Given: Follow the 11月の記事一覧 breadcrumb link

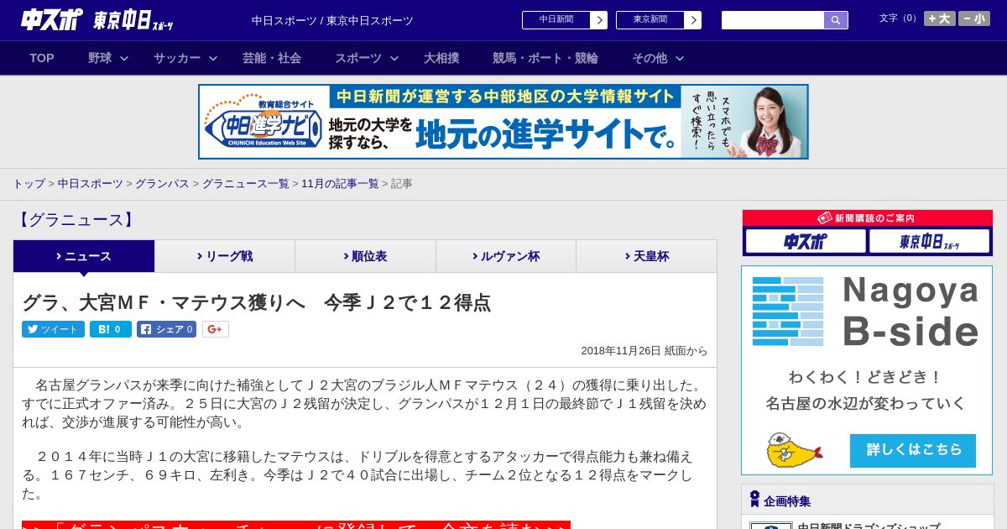Looking at the screenshot, I should point(340,184).
